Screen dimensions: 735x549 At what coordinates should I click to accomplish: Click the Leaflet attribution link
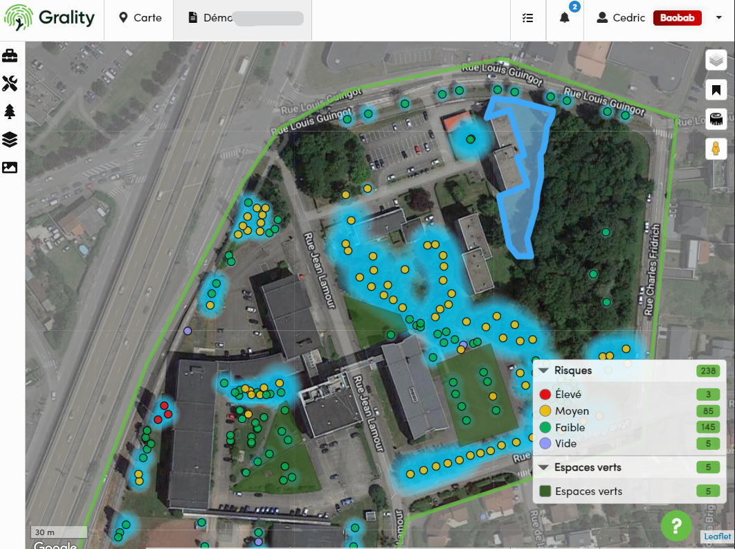pos(717,537)
